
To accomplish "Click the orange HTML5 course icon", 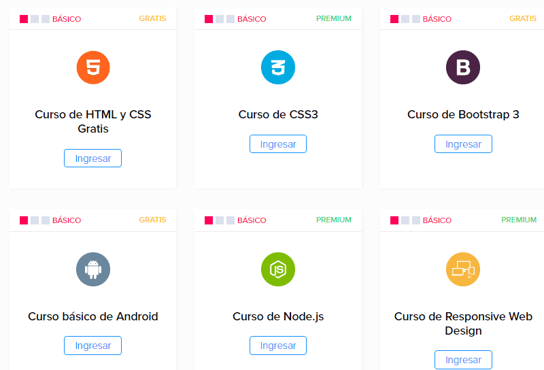I will pos(93,67).
